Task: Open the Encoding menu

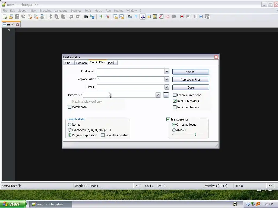Action: pos(46,11)
